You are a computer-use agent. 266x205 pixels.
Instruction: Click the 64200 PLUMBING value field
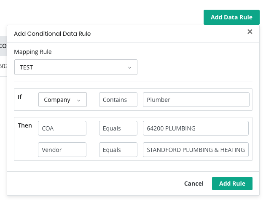pyautogui.click(x=196, y=128)
